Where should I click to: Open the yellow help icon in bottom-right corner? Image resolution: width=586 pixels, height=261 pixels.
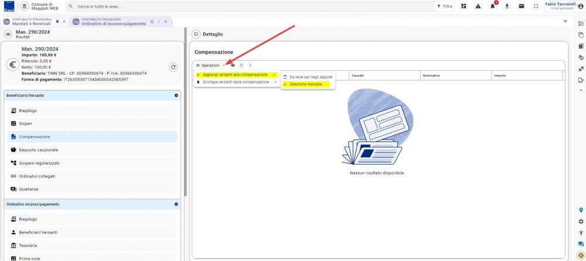pos(580,255)
